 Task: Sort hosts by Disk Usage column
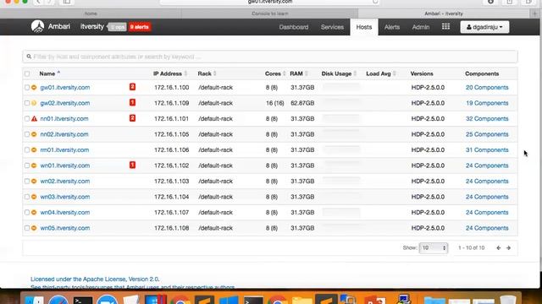(339, 73)
